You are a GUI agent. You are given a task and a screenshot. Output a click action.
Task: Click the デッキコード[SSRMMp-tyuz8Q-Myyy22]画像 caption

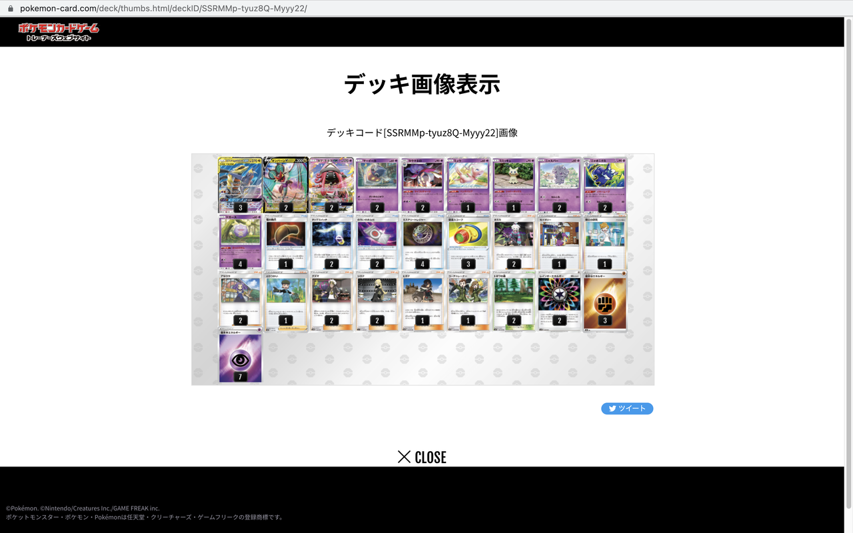(422, 133)
